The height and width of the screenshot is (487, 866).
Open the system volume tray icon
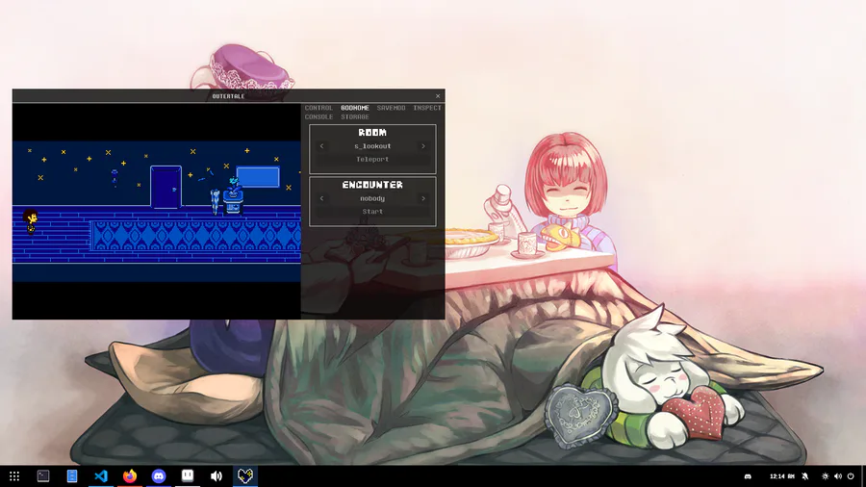[838, 476]
